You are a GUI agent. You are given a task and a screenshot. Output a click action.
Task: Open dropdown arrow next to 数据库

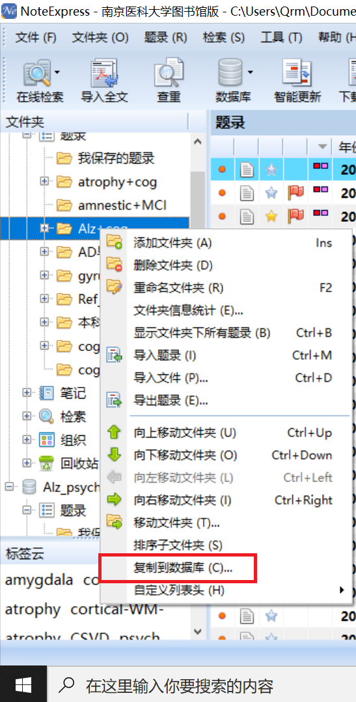[x=250, y=72]
